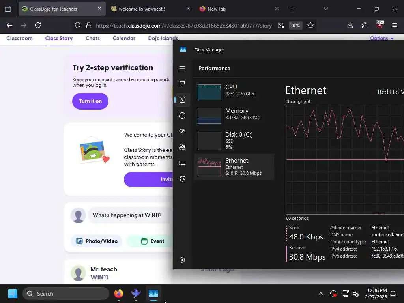Click taskbar Search box
This screenshot has width=404, height=303.
[66, 294]
